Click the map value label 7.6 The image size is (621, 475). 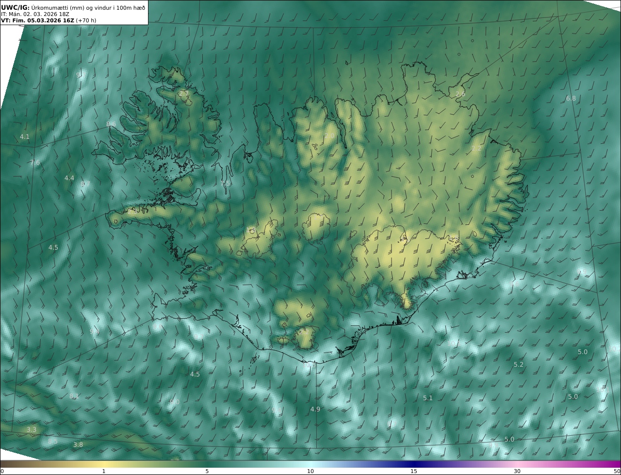35,163
